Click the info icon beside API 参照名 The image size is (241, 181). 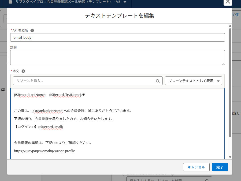(x=32, y=30)
